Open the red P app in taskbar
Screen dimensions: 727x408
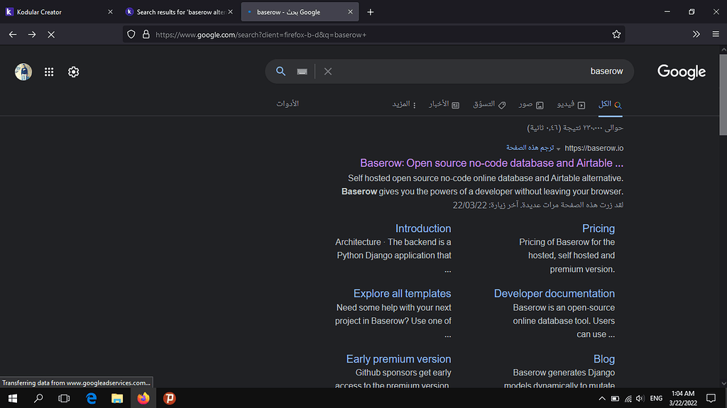coord(169,398)
